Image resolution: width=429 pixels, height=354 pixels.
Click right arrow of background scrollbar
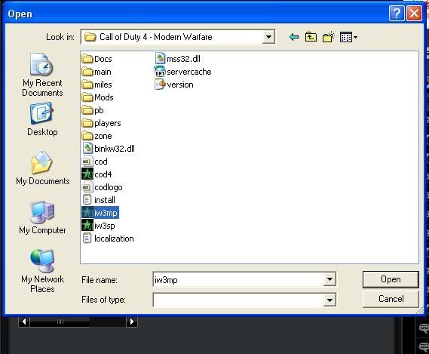click(132, 322)
